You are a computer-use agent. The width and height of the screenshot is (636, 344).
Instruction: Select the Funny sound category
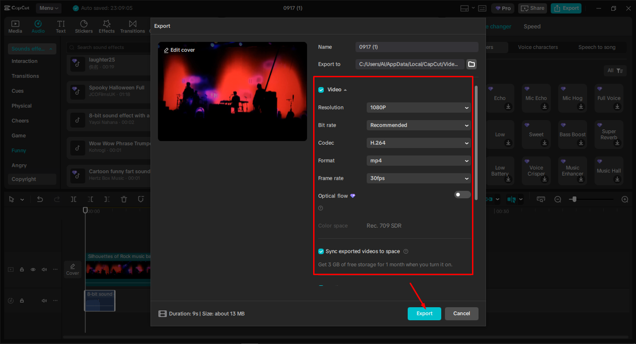(x=19, y=150)
